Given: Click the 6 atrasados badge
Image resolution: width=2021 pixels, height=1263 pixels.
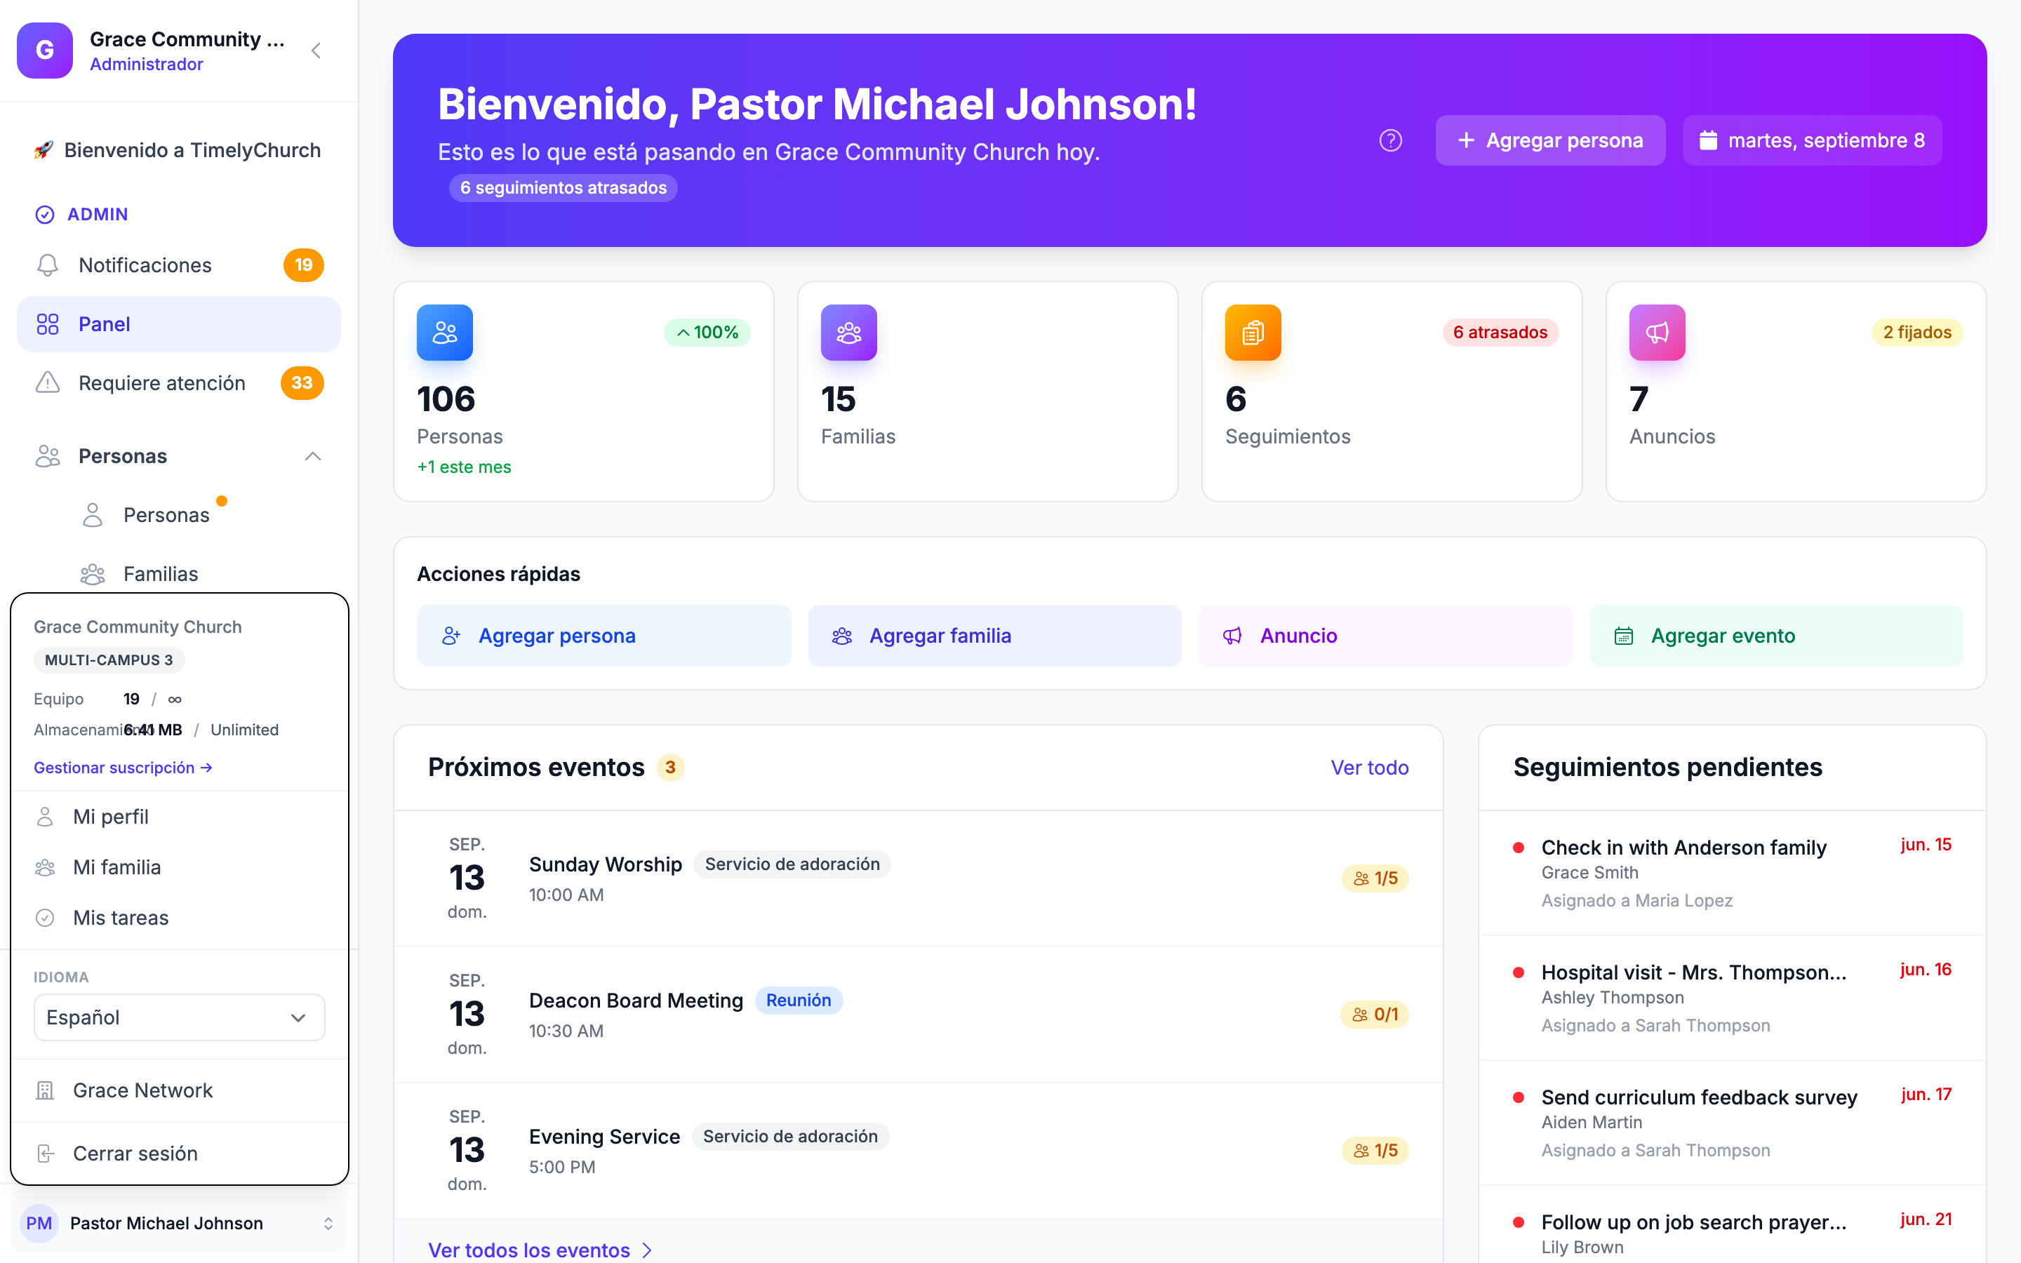Looking at the screenshot, I should (x=1500, y=333).
